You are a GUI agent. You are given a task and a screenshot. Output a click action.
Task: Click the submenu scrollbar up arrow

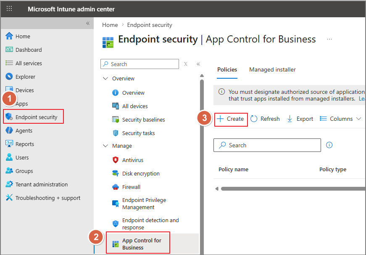(202, 75)
